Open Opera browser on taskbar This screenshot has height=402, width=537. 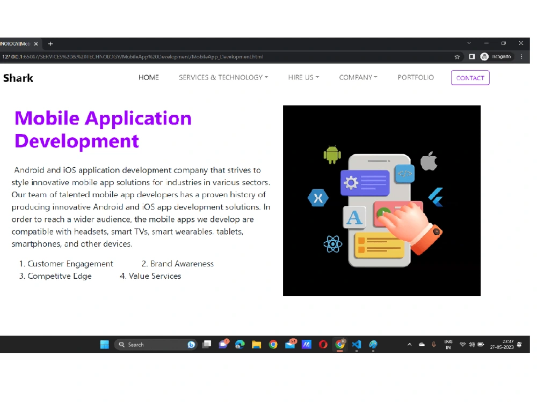coord(323,345)
